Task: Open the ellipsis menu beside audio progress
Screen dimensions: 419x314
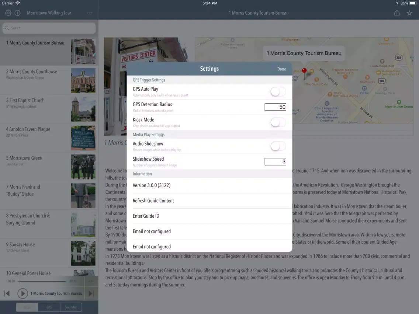Action: [x=91, y=281]
